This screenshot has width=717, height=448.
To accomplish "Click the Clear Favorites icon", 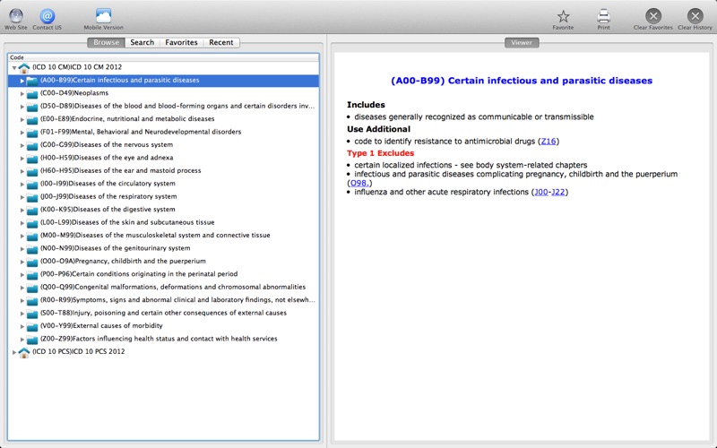I will (653, 16).
